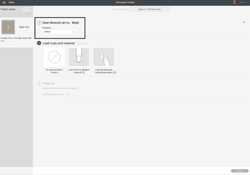Click Apply under Project copies

click(27, 14)
